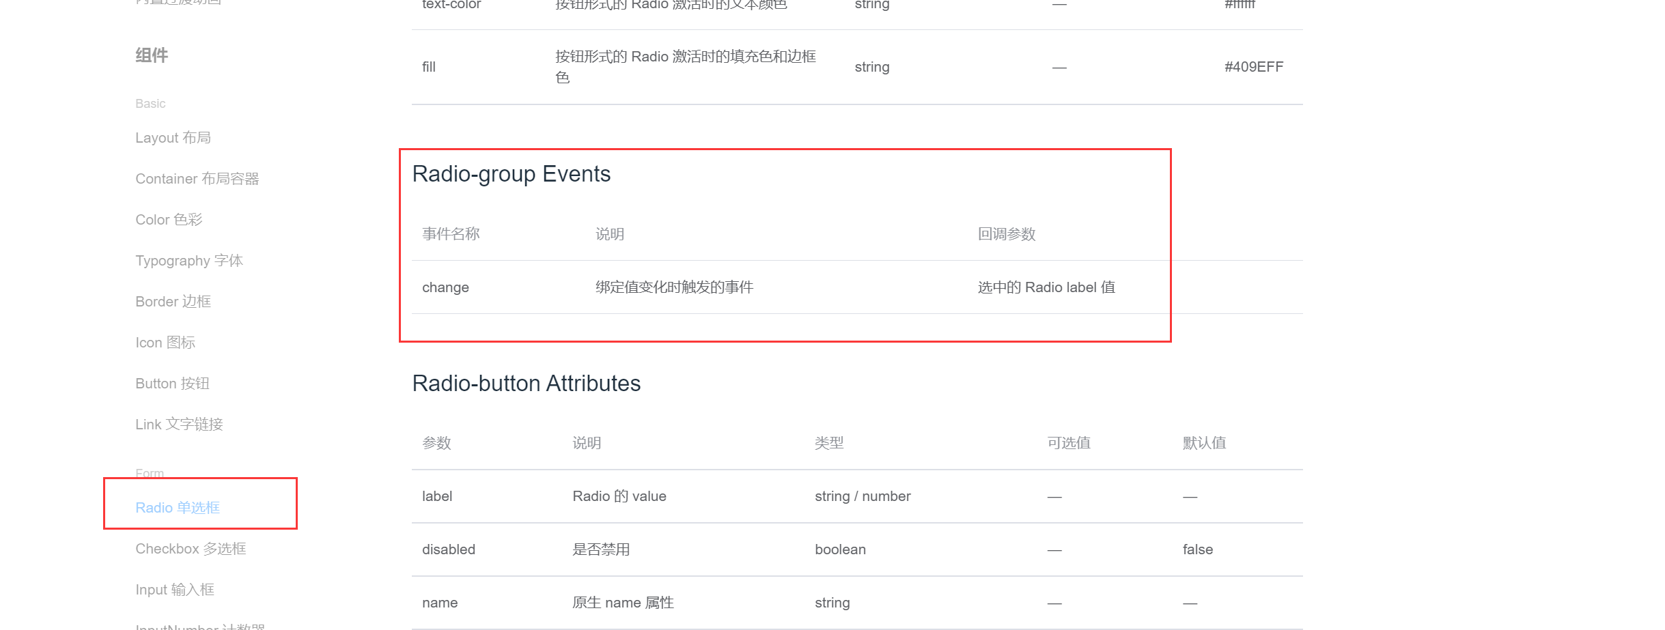Click the Button 按钮 sidebar link
Image resolution: width=1665 pixels, height=630 pixels.
(172, 384)
